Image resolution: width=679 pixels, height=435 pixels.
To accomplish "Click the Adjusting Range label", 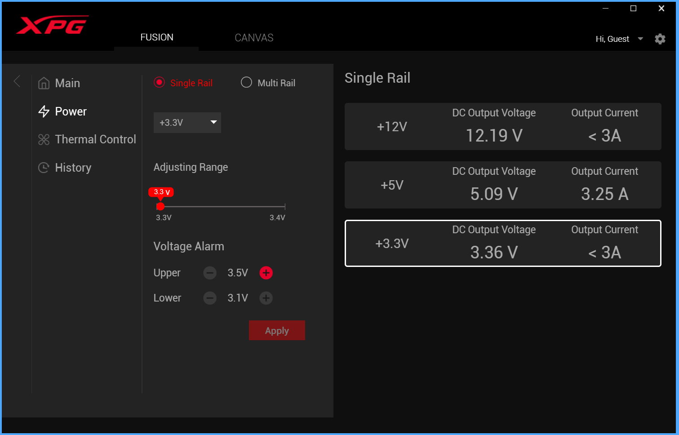I will (x=191, y=167).
